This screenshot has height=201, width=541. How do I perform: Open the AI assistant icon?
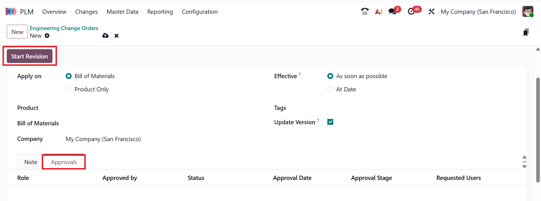(379, 12)
